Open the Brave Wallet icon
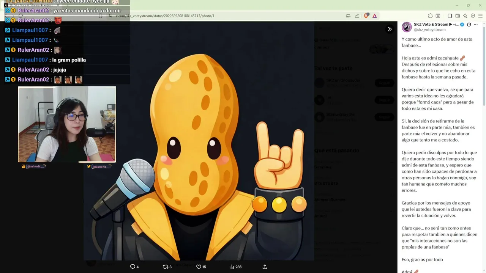 click(458, 16)
